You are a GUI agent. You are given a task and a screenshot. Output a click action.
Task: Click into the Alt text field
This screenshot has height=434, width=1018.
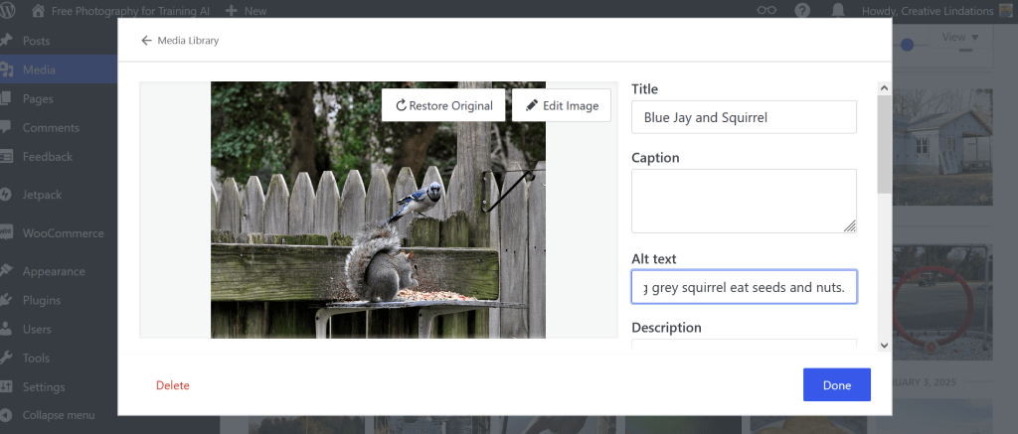point(744,287)
